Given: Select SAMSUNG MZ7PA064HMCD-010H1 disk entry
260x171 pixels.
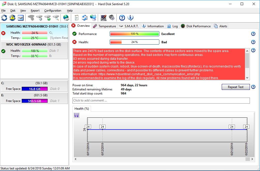Looking at the screenshot, I should point(34,32).
